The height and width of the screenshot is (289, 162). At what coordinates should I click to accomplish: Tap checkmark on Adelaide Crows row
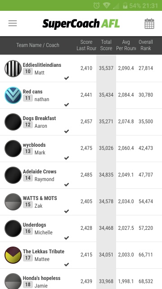coord(67,185)
